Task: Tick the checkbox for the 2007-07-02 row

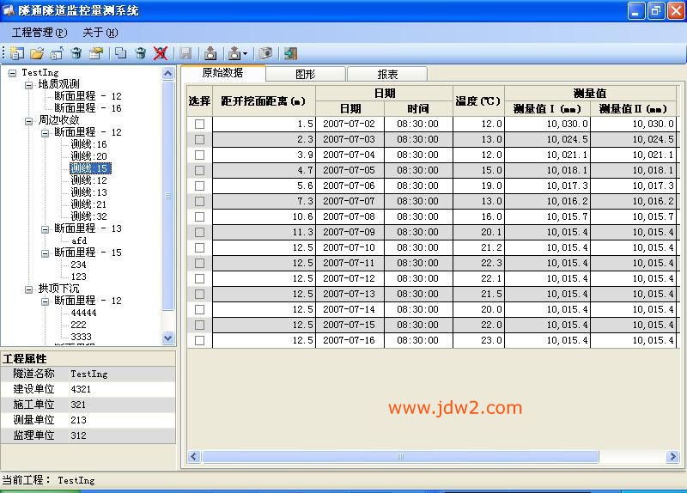Action: (x=199, y=125)
